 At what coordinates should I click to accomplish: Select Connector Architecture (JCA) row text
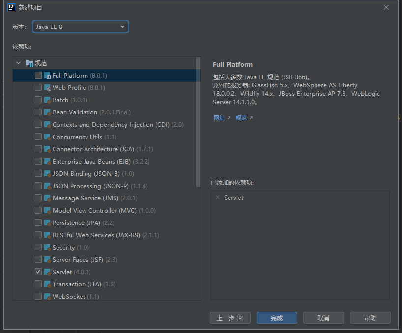pos(103,149)
